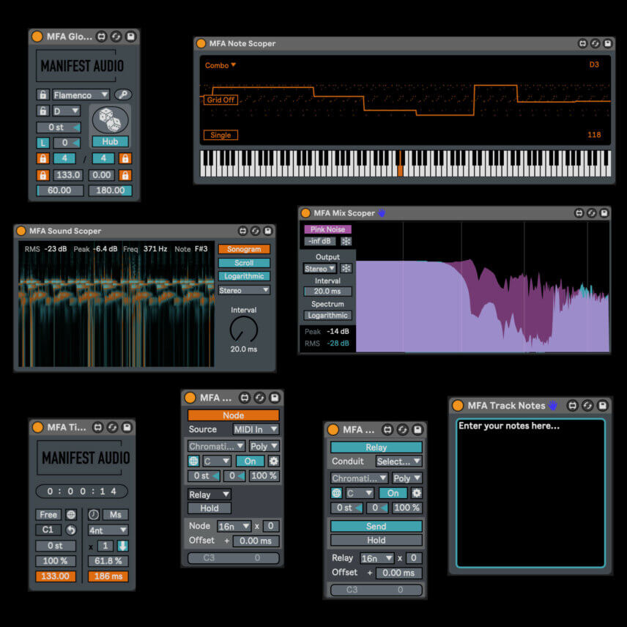Click the 20.0 ms Interval field in Mix Scoper

click(x=327, y=292)
